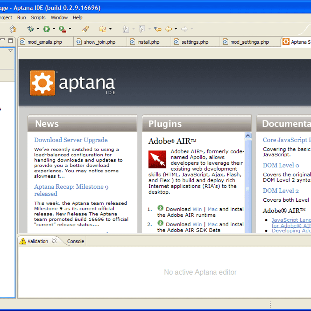Open Search with the flashlight icon
The height and width of the screenshot is (311, 311).
pos(85,29)
